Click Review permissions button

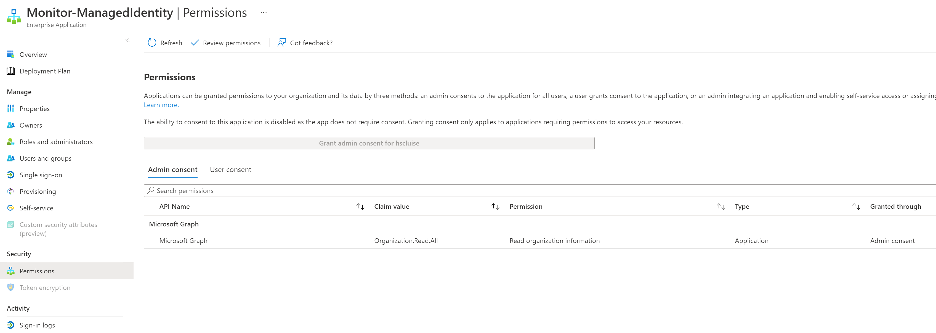[x=226, y=43]
